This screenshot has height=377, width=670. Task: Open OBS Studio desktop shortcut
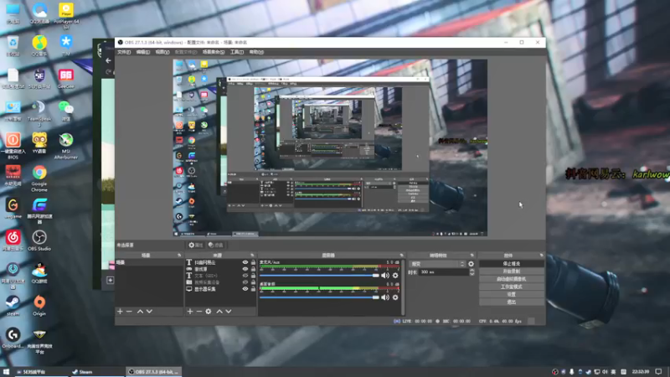point(39,240)
